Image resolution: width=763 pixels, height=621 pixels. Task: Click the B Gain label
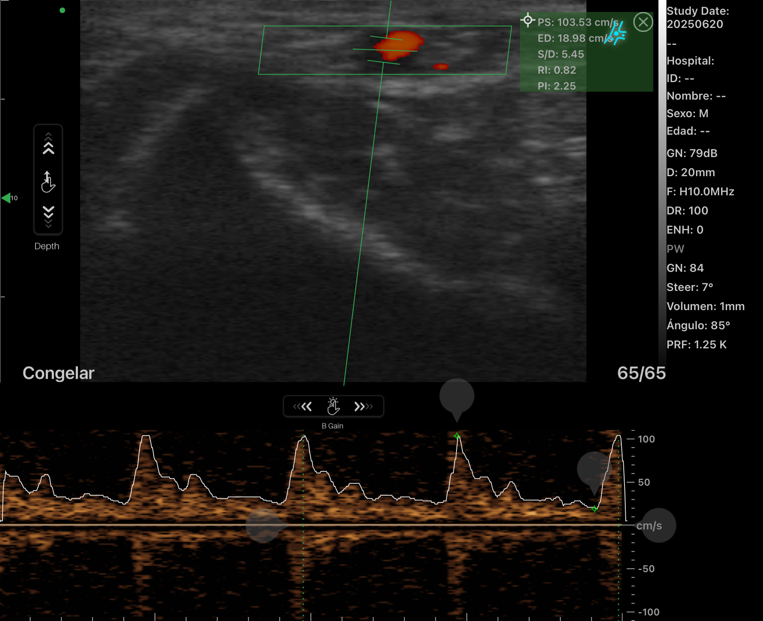click(332, 426)
